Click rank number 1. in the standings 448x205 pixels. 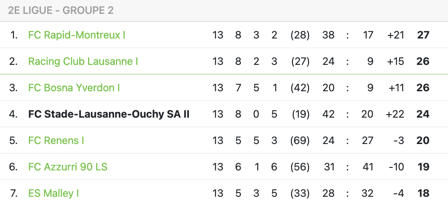tap(13, 35)
